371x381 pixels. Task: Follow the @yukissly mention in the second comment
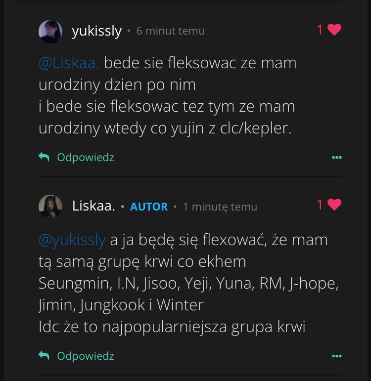pyautogui.click(x=72, y=241)
